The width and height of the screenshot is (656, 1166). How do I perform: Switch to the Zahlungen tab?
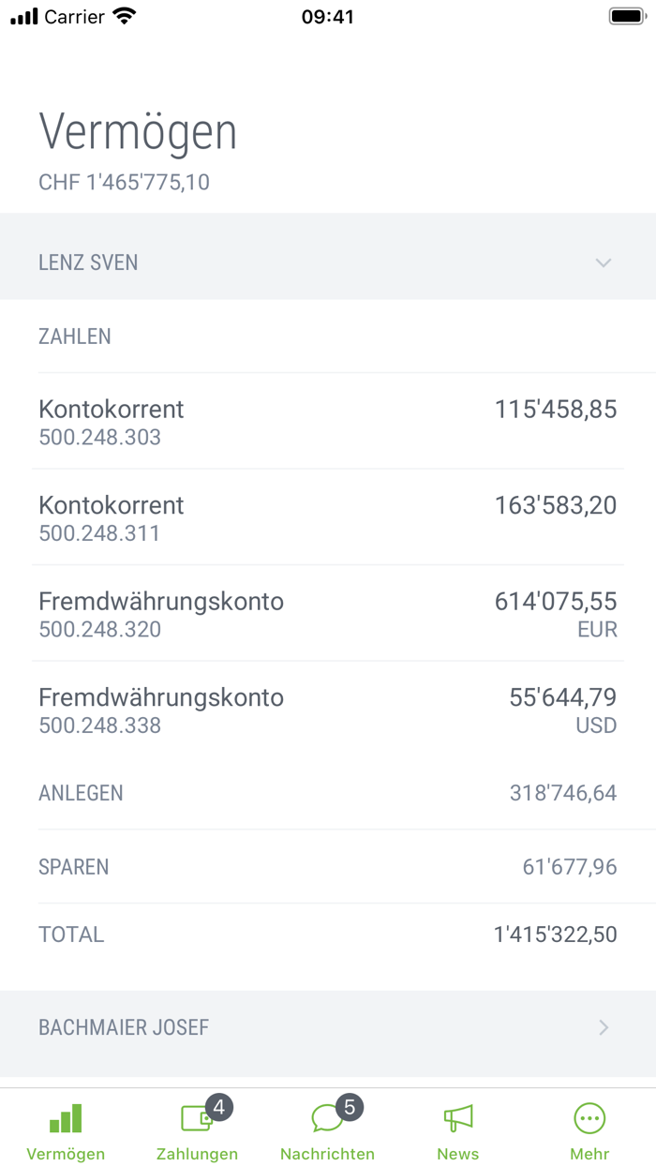tap(196, 1129)
